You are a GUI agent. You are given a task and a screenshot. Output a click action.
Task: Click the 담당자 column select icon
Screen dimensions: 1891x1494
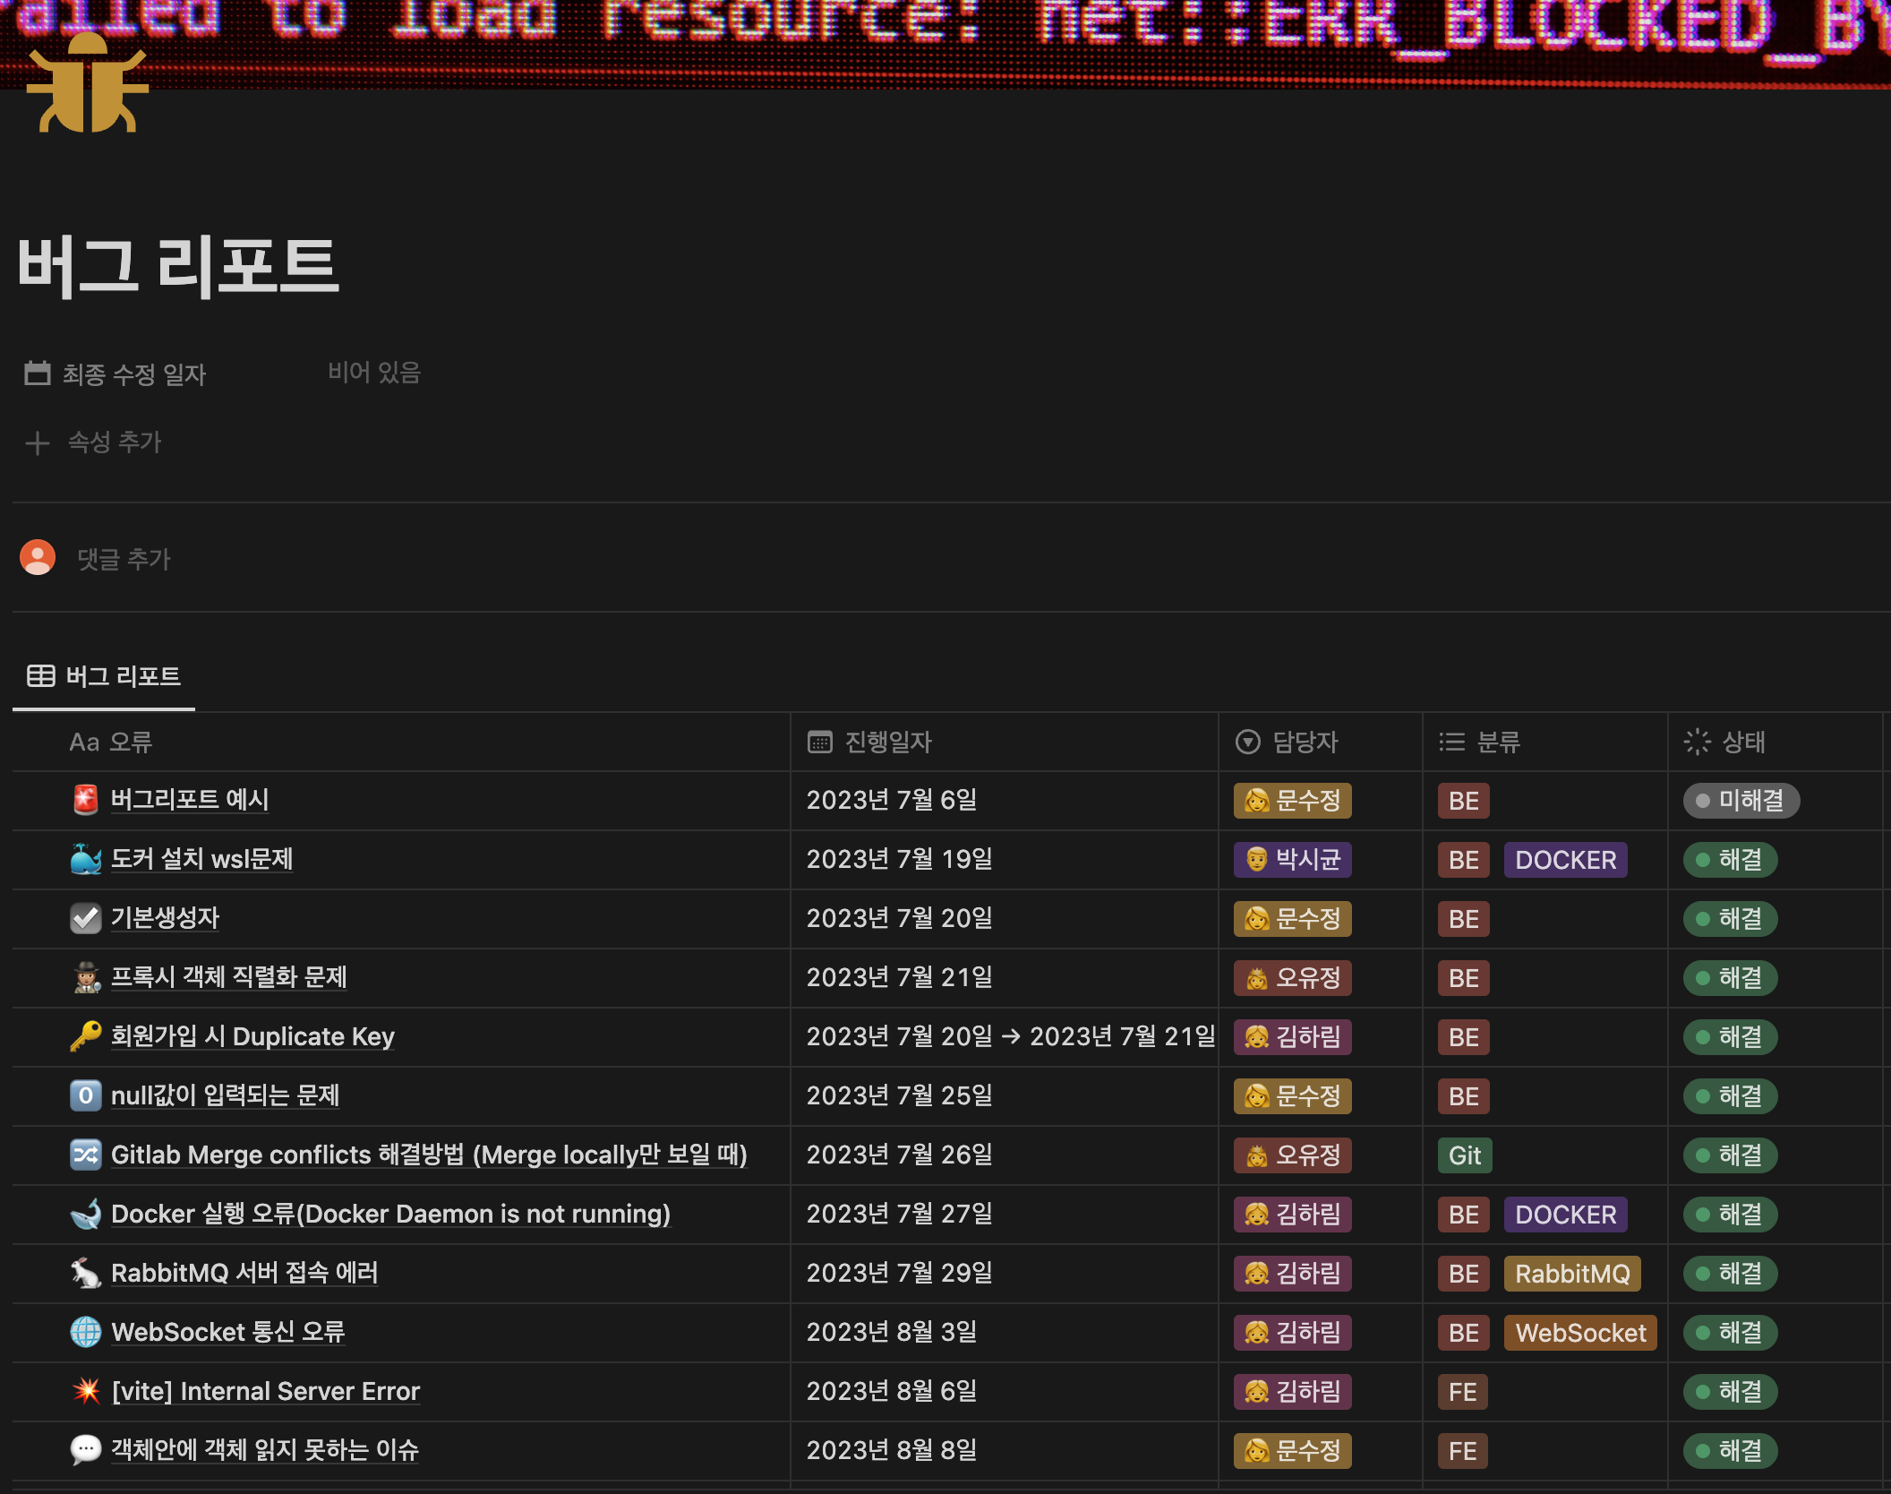pyautogui.click(x=1248, y=743)
